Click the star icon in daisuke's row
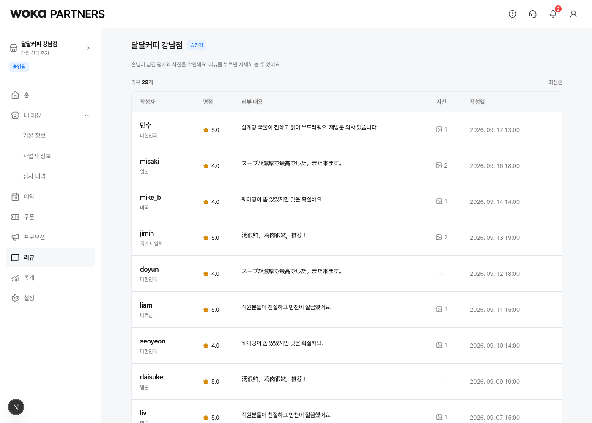 tap(206, 382)
